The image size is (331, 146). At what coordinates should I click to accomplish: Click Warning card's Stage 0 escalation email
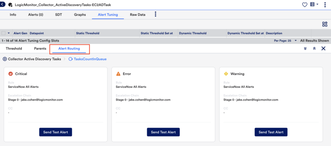[x=251, y=100]
